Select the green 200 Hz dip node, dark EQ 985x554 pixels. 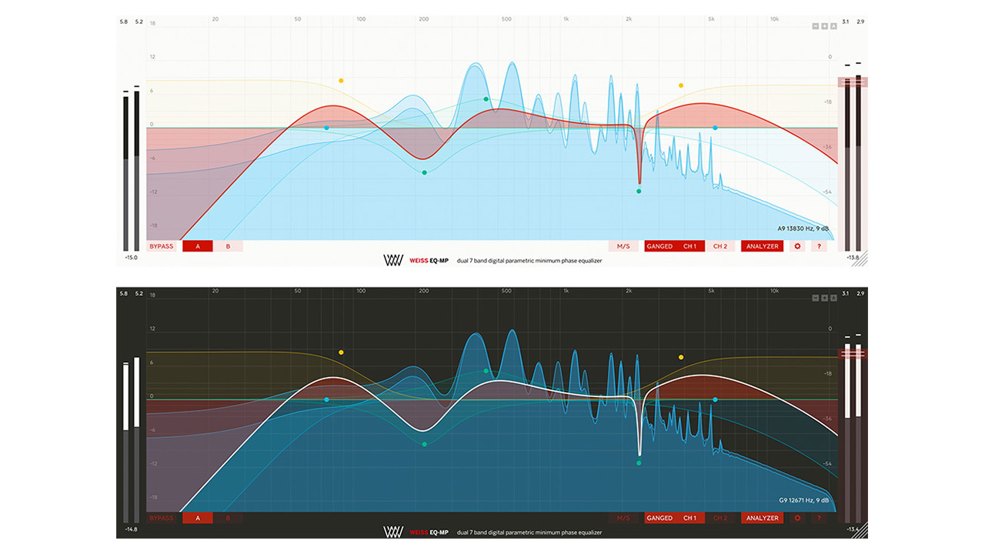pyautogui.click(x=424, y=444)
